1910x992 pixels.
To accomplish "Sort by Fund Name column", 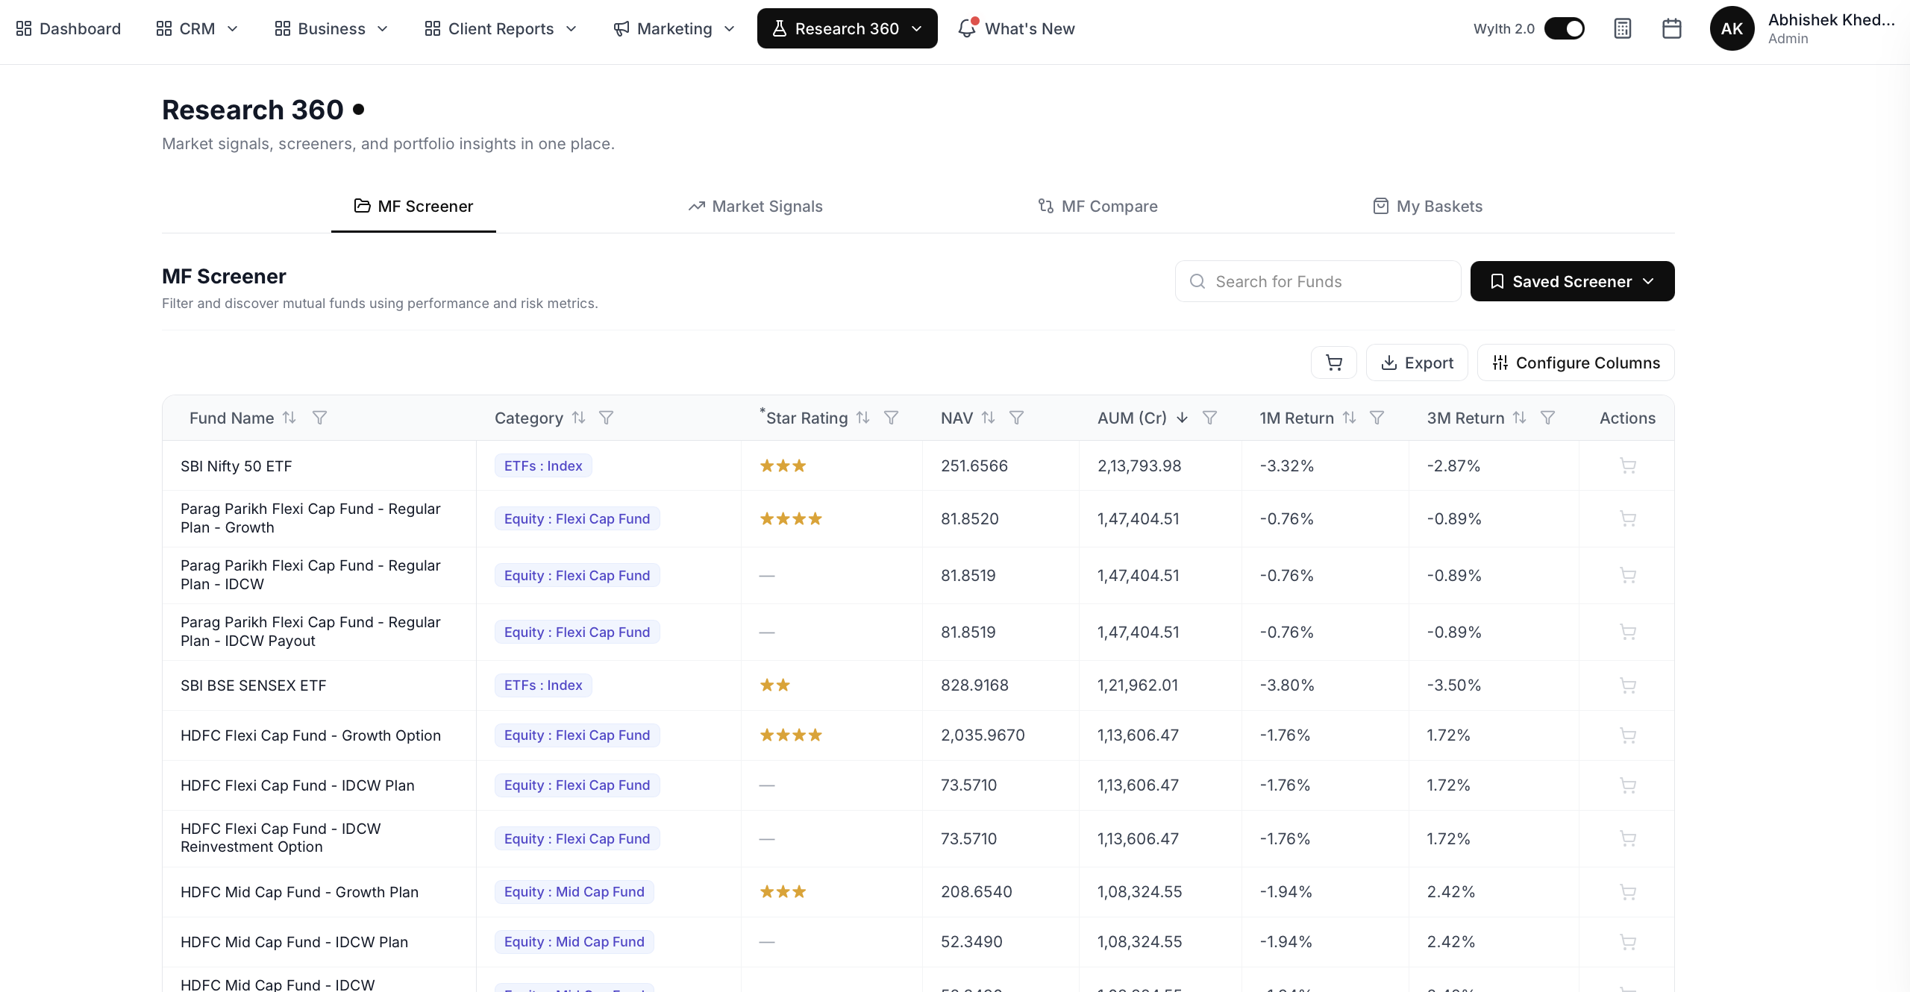I will pyautogui.click(x=289, y=418).
